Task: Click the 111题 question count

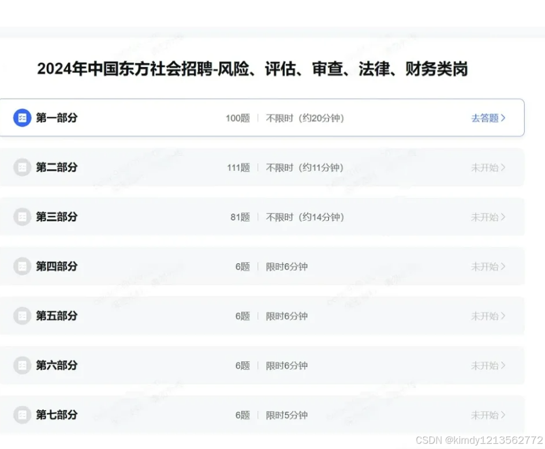Action: point(238,168)
